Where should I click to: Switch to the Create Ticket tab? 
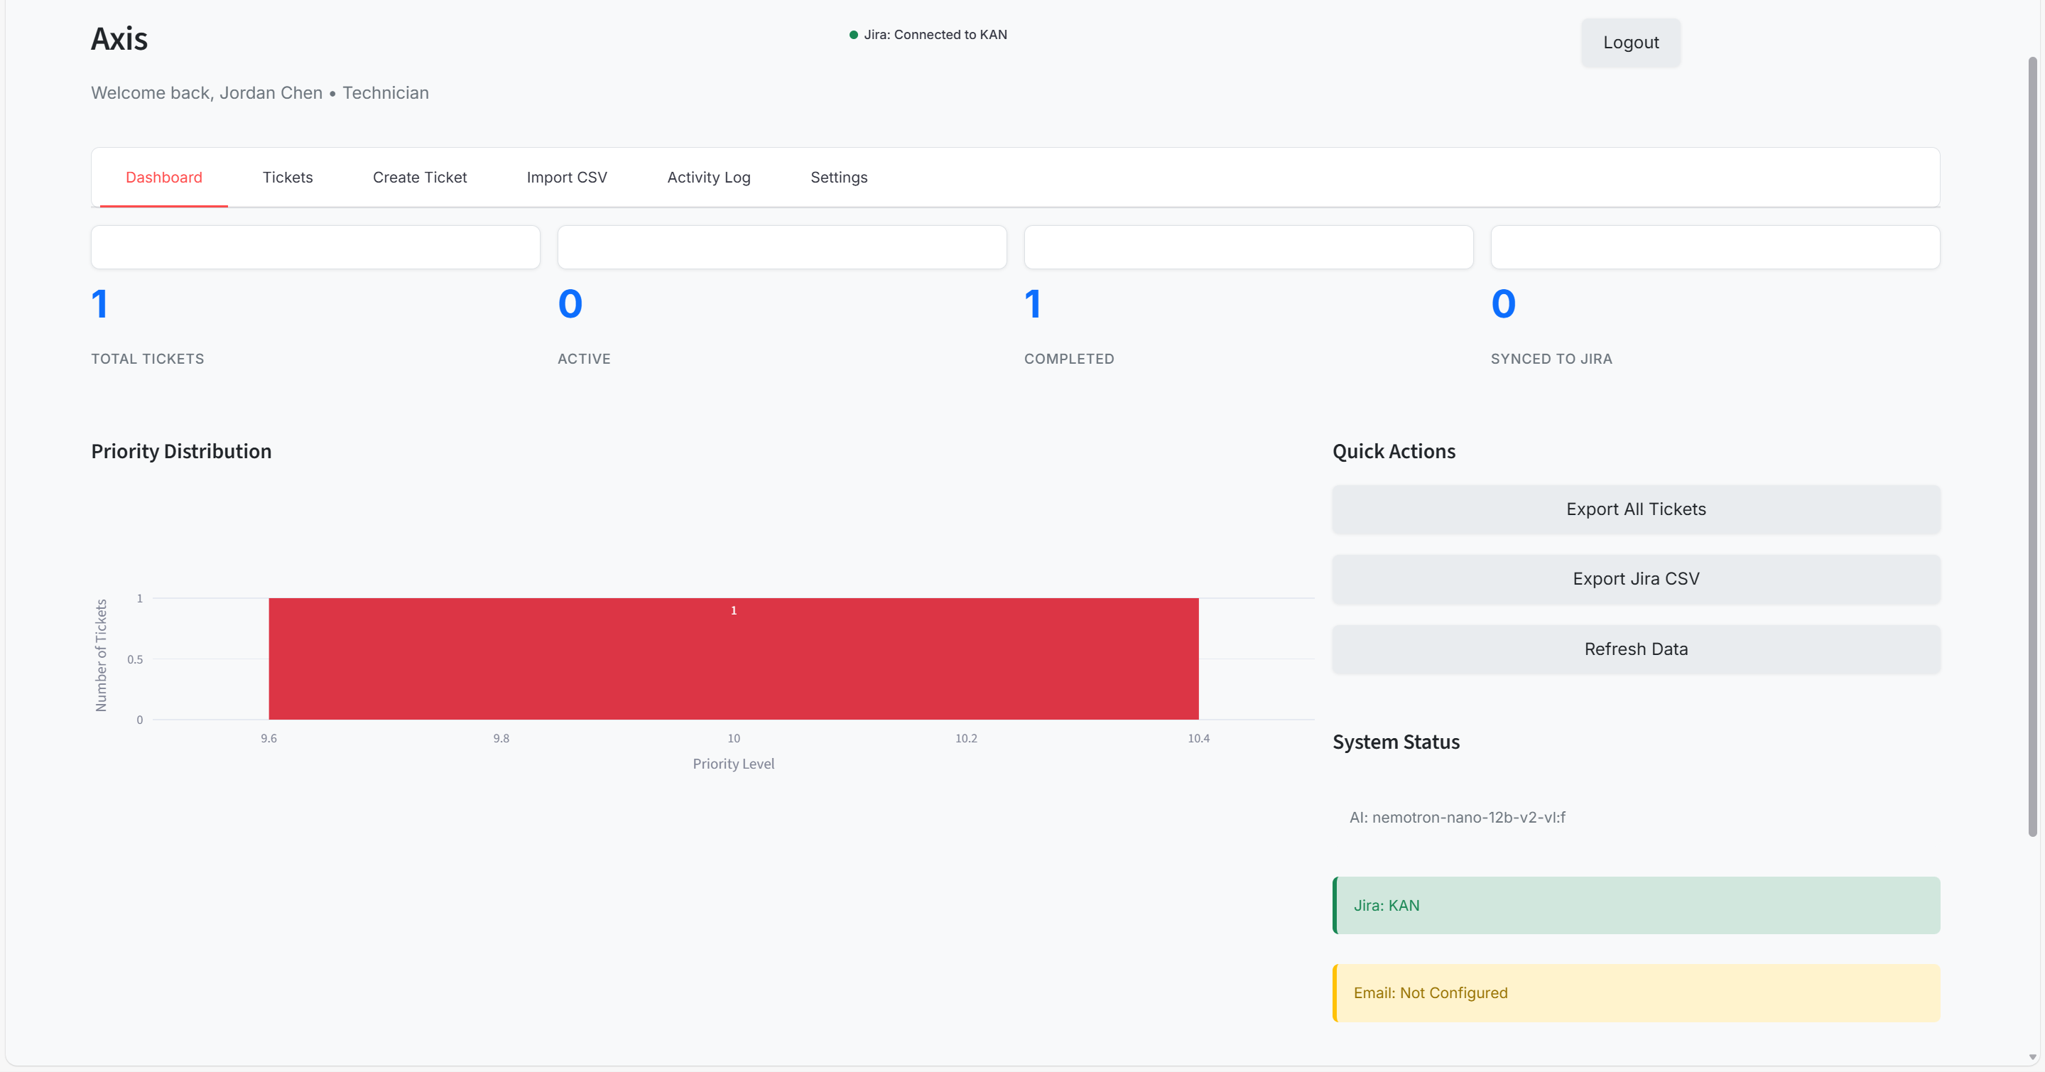coord(419,177)
